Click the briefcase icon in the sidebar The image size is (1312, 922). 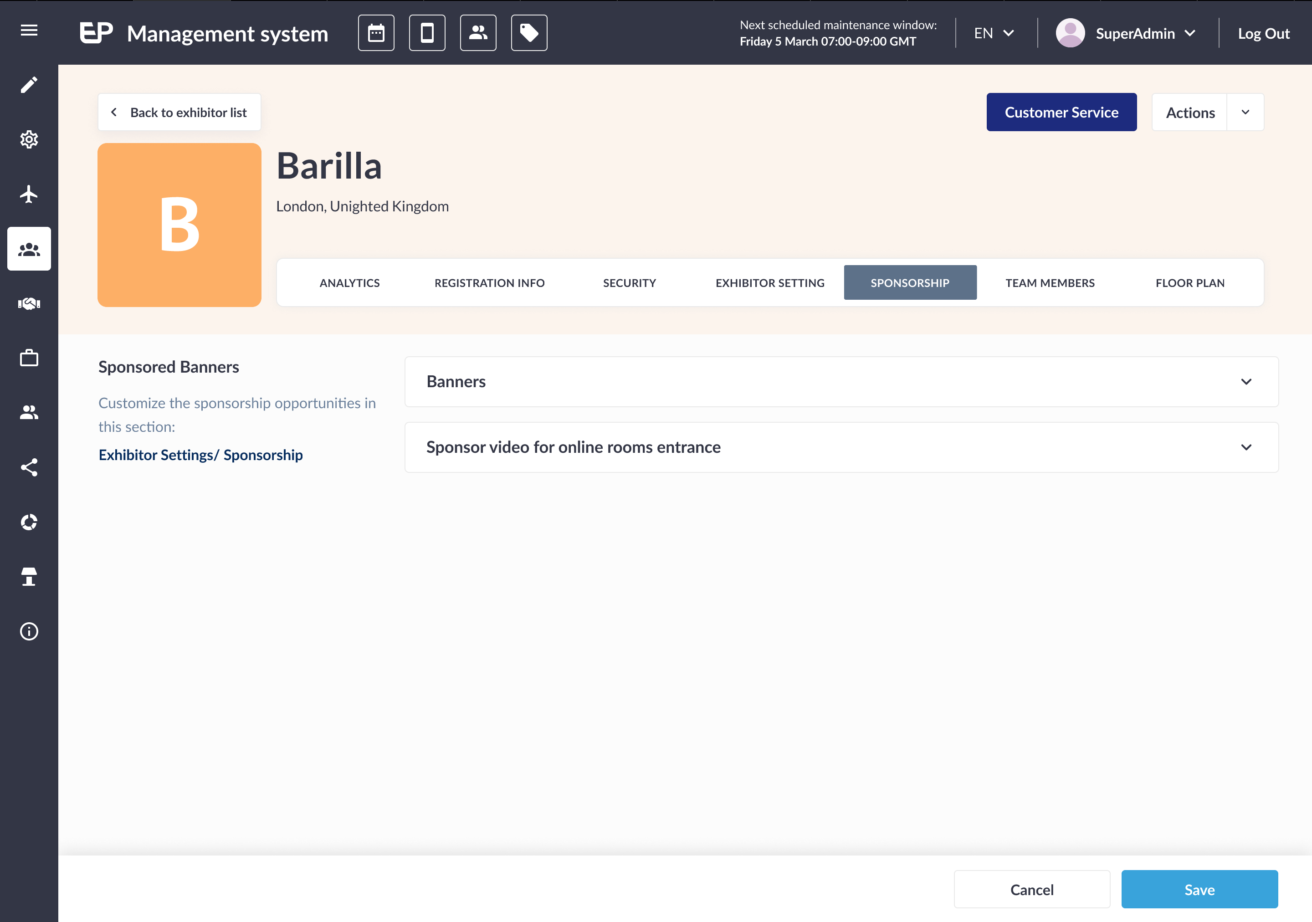[29, 358]
